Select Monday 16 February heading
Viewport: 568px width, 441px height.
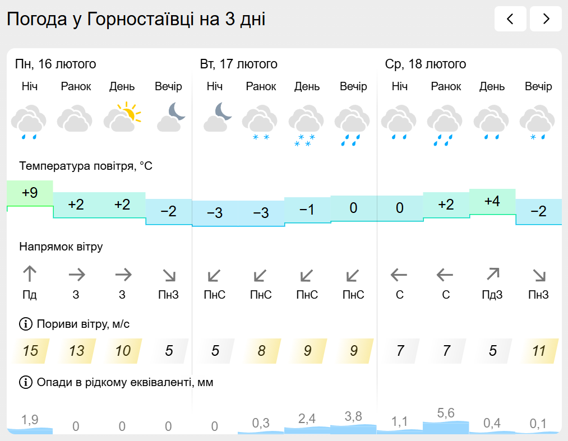[56, 64]
